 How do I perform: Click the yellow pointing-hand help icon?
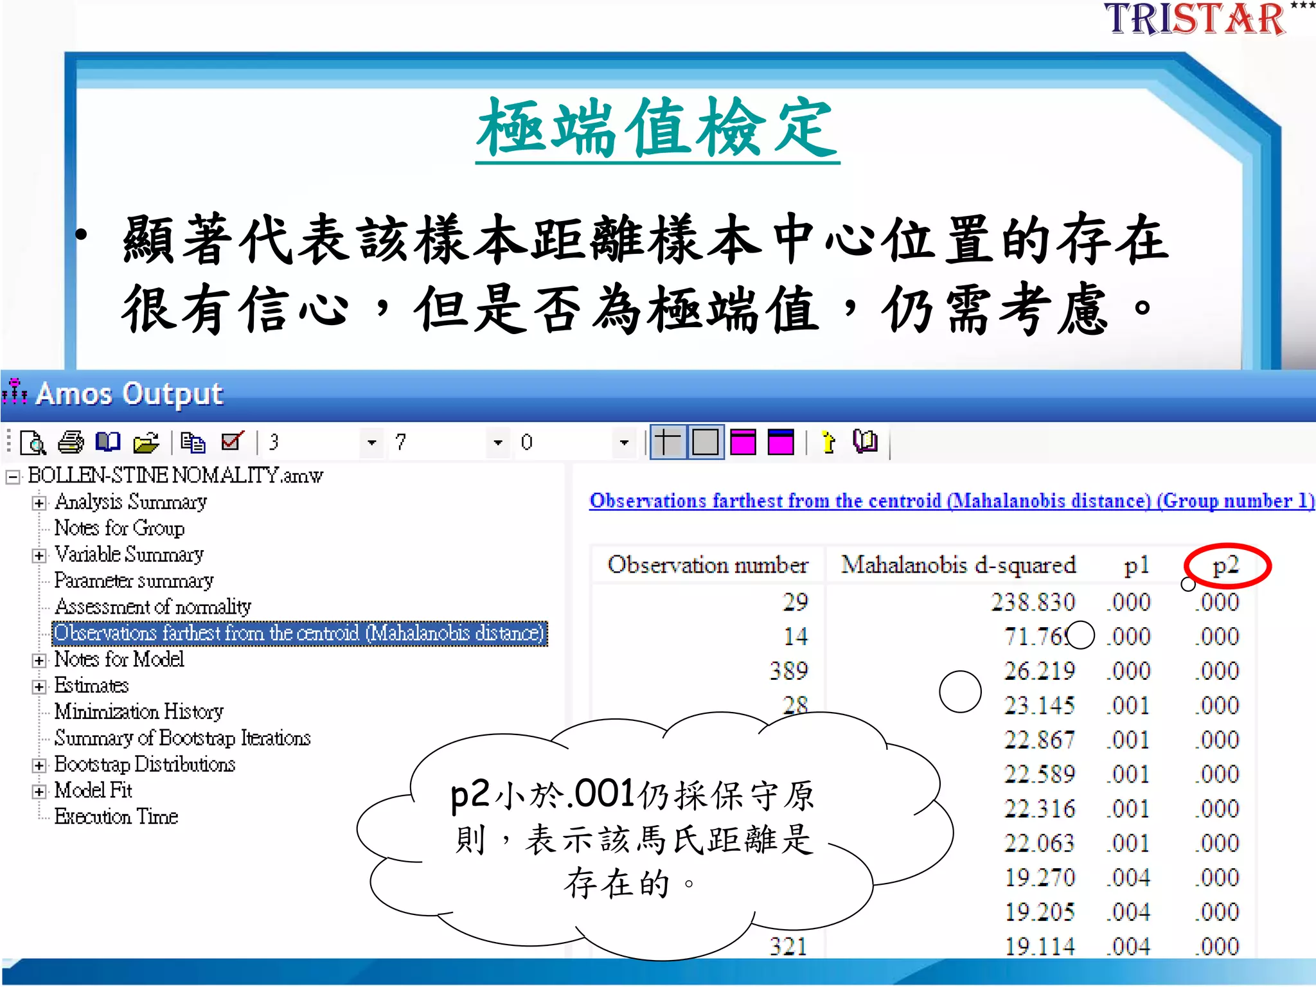point(828,442)
